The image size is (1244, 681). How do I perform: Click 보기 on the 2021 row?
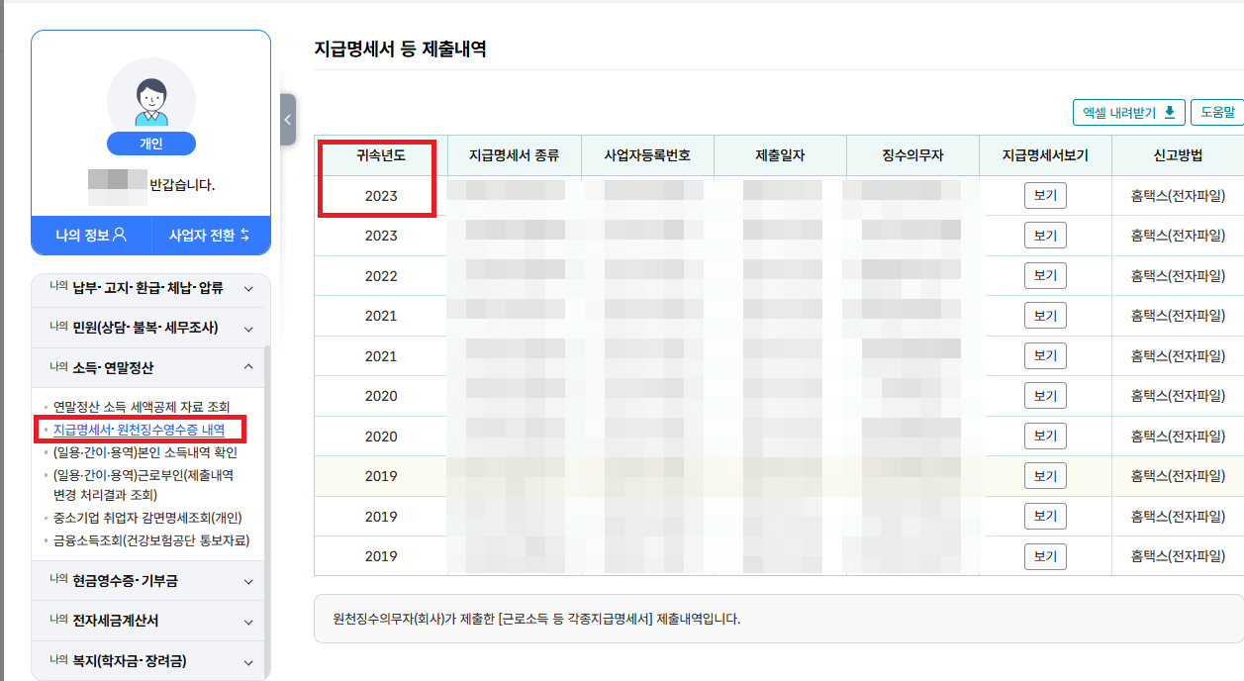(x=1046, y=315)
